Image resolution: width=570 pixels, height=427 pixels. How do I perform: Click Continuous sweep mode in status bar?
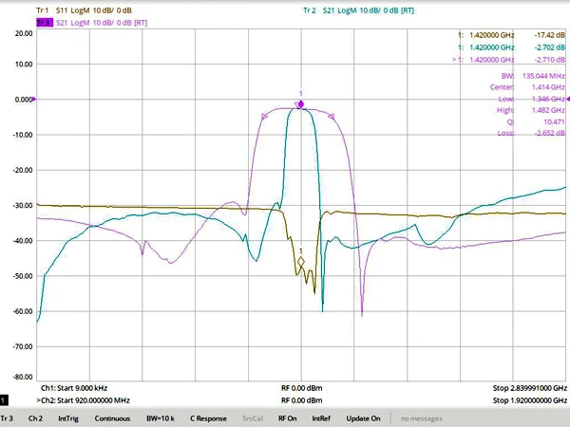112,418
